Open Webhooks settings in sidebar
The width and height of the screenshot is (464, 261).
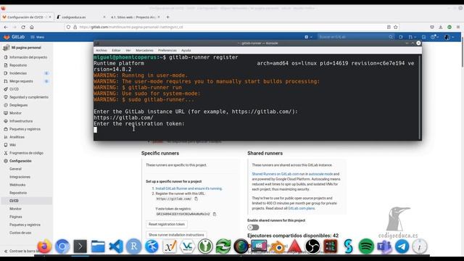[x=17, y=185]
